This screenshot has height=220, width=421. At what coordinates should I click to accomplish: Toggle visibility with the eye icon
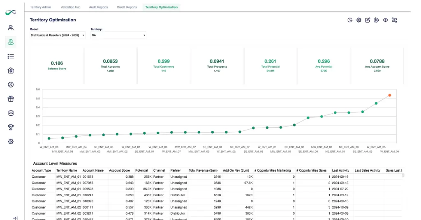click(385, 20)
